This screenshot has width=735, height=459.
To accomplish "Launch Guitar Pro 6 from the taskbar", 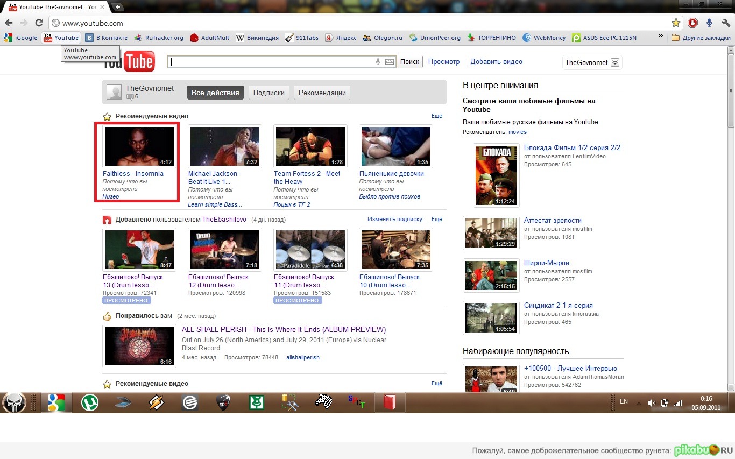I will pos(223,402).
